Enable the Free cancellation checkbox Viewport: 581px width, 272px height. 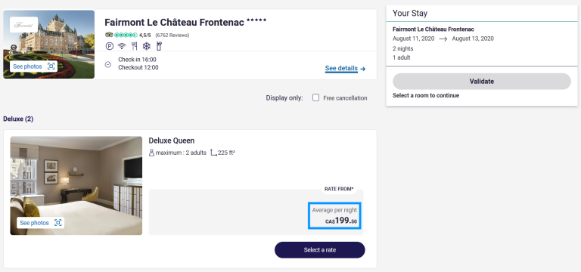[x=315, y=97]
